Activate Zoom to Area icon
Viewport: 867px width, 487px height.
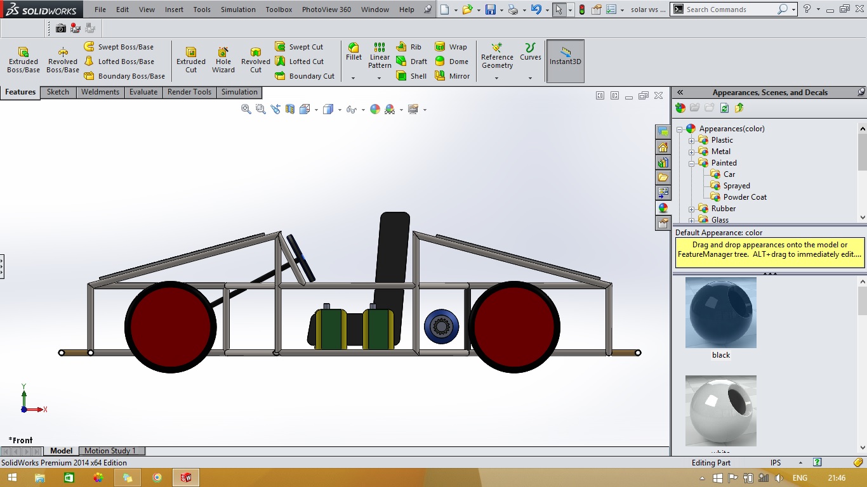click(x=261, y=109)
